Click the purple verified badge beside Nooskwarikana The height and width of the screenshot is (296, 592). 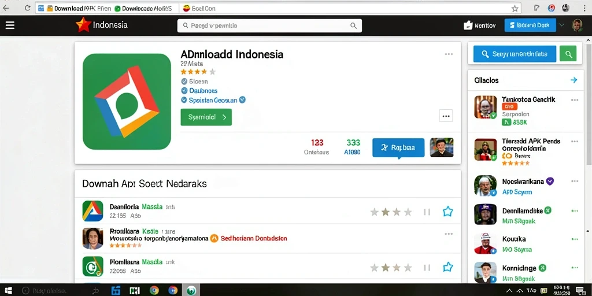pyautogui.click(x=550, y=181)
